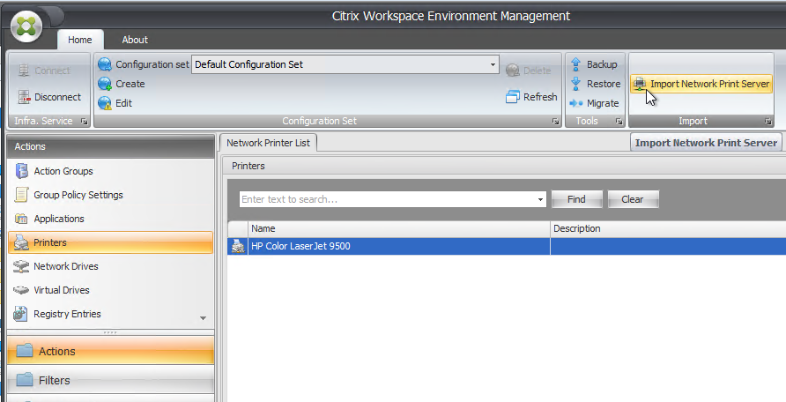
Task: Switch to the Home ribbon tab
Action: [x=80, y=40]
